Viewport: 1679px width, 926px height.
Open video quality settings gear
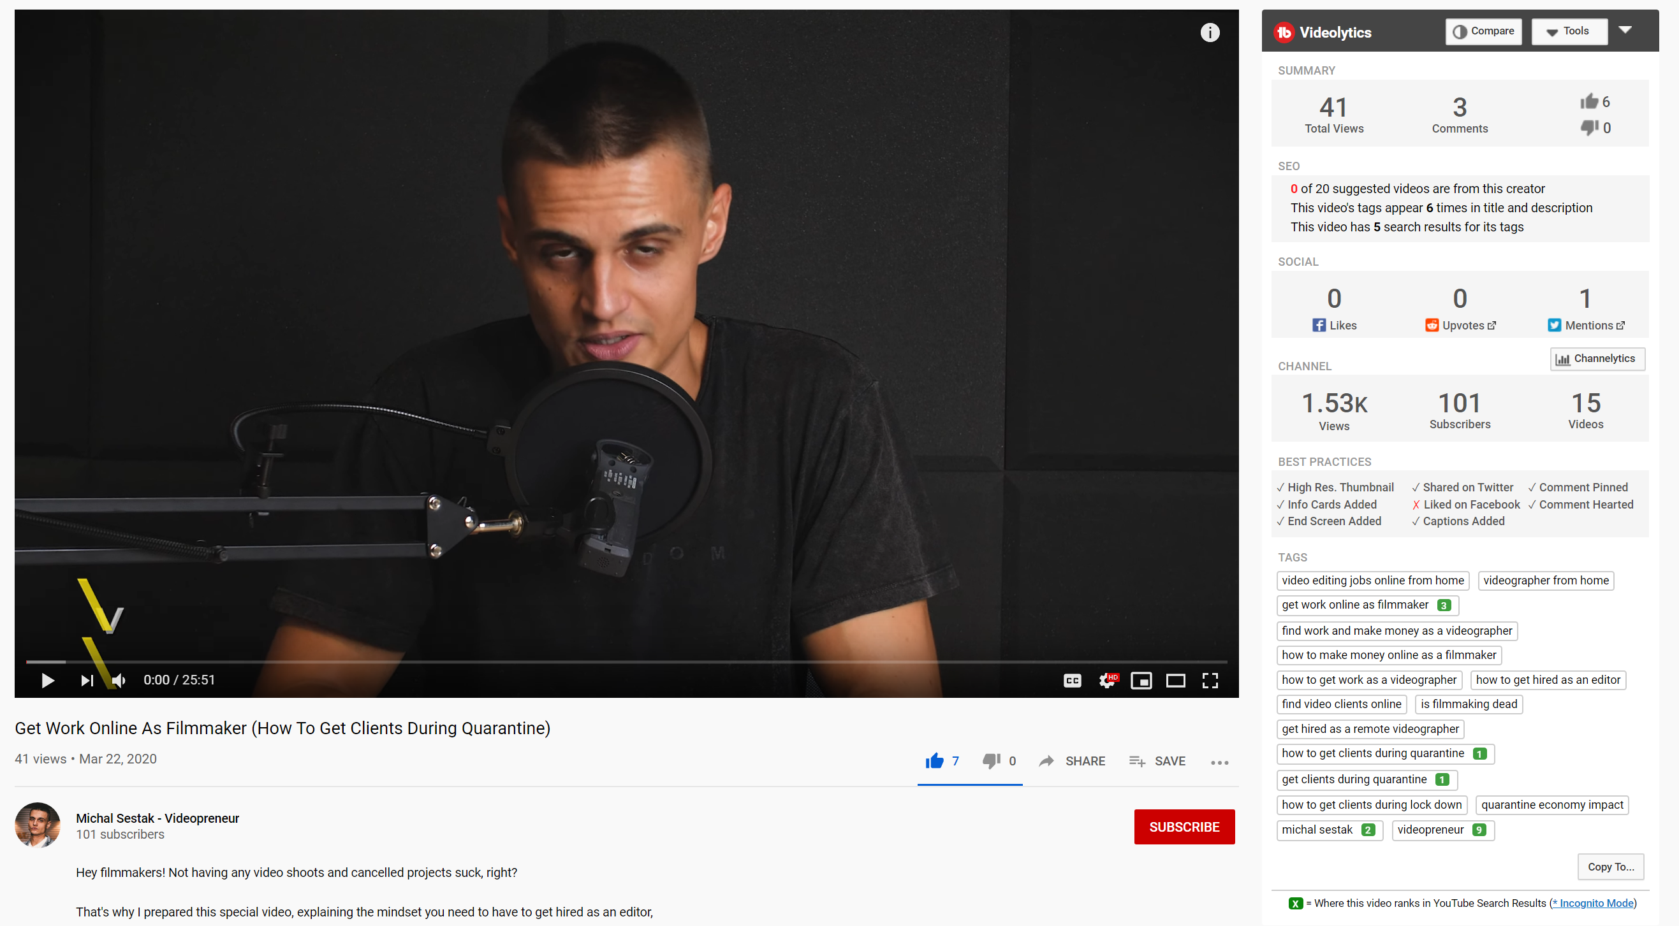pyautogui.click(x=1108, y=681)
